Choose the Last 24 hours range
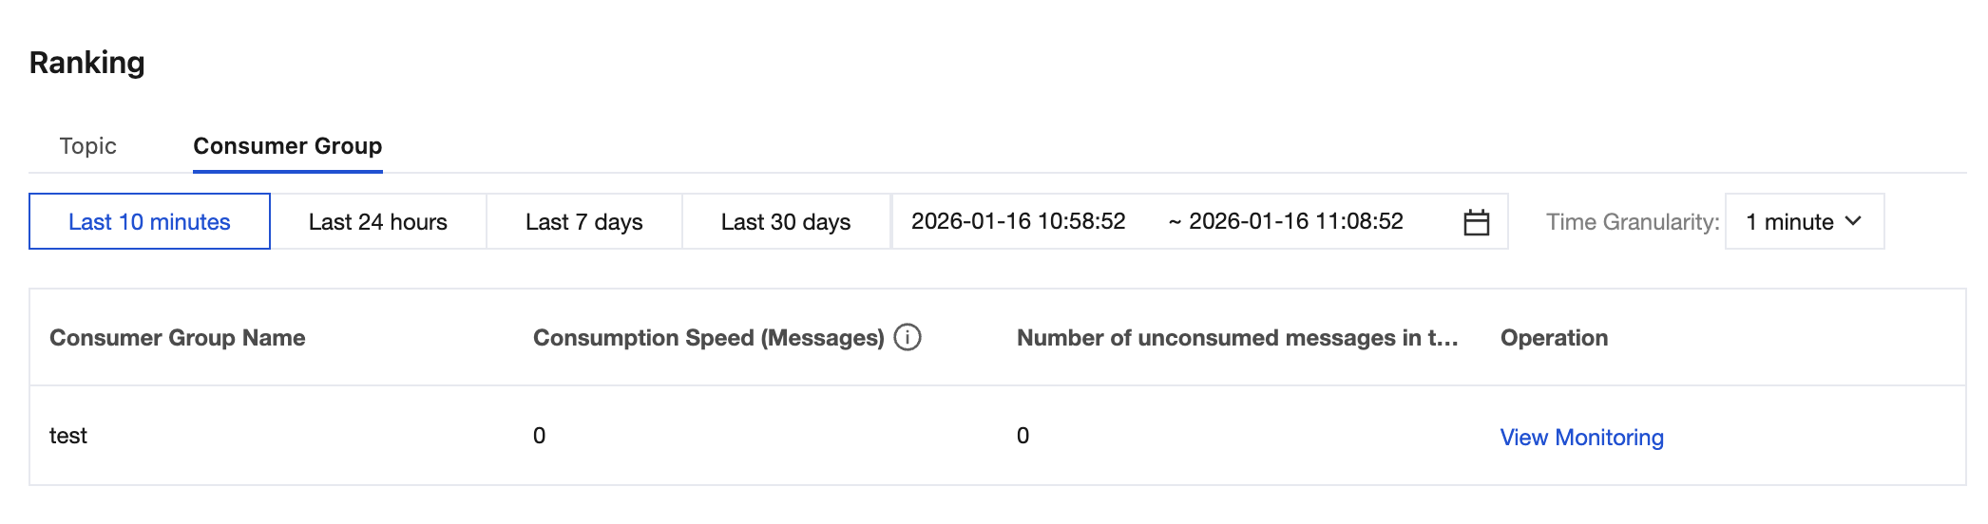The height and width of the screenshot is (524, 1988). point(377,222)
